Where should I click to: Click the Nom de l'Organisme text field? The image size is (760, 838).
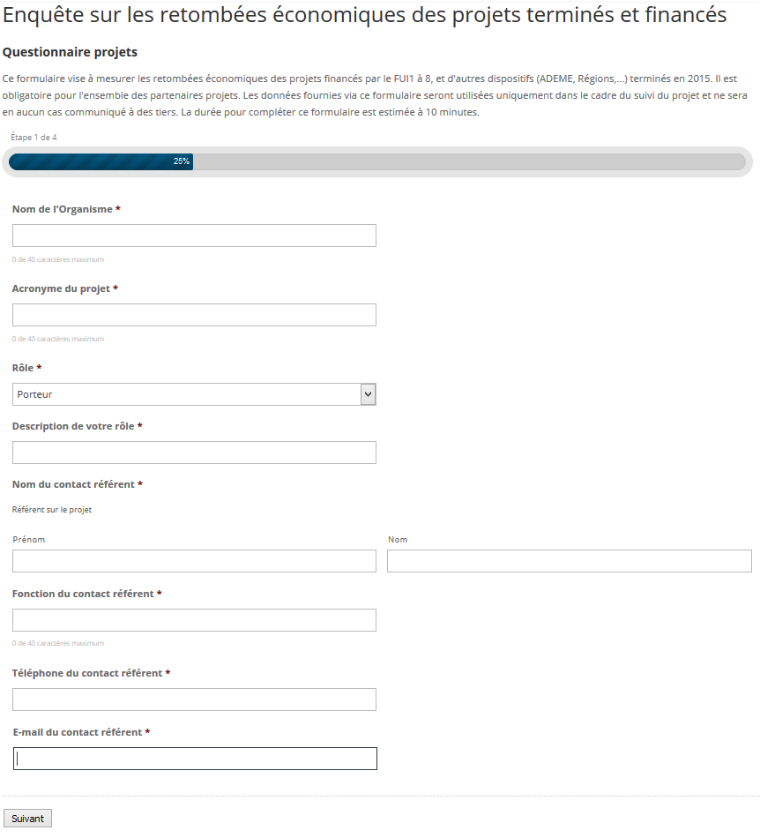194,236
